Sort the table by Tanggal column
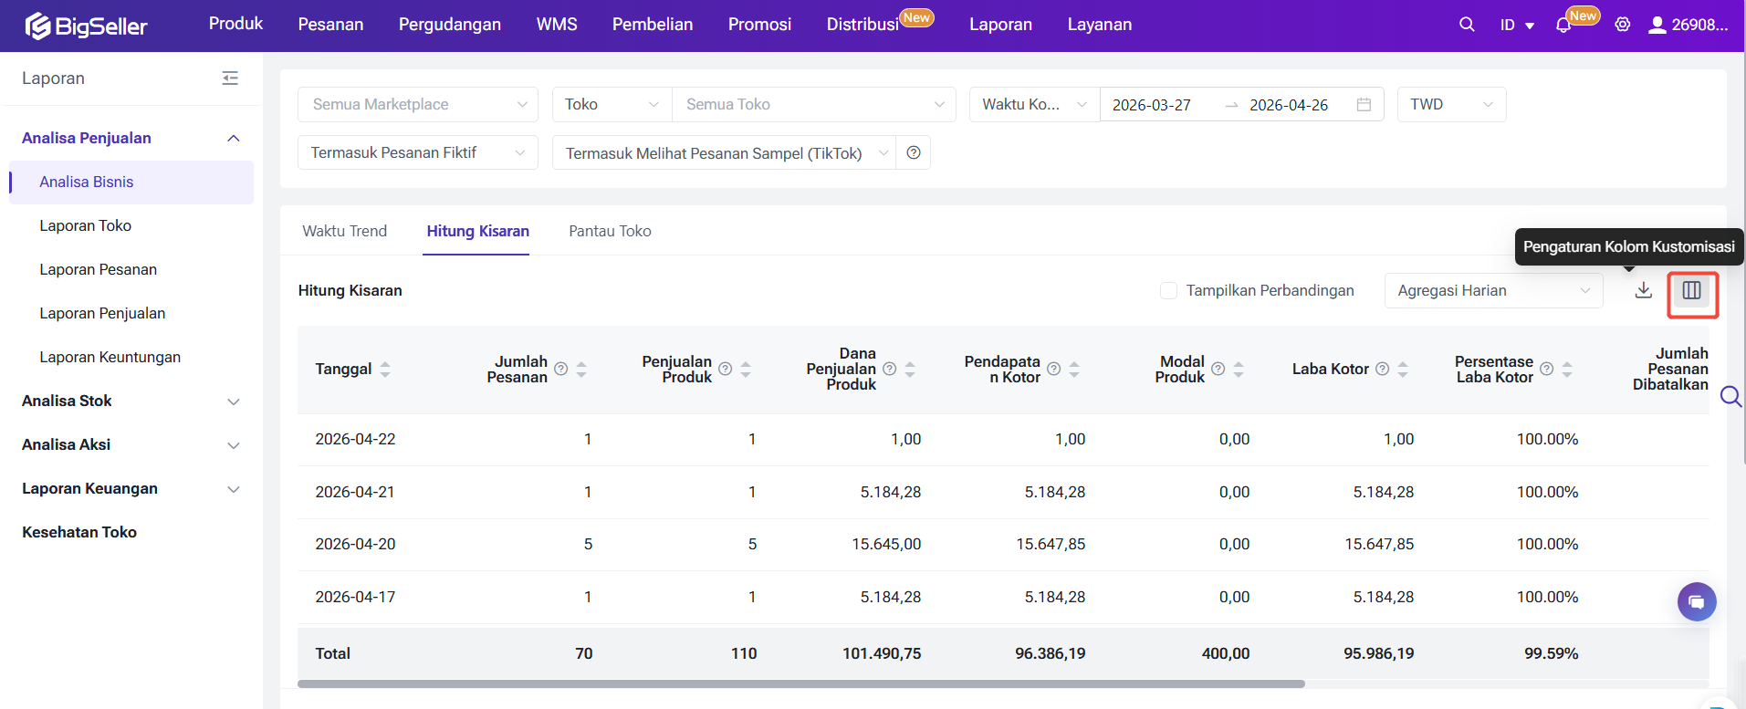1746x709 pixels. pos(385,370)
